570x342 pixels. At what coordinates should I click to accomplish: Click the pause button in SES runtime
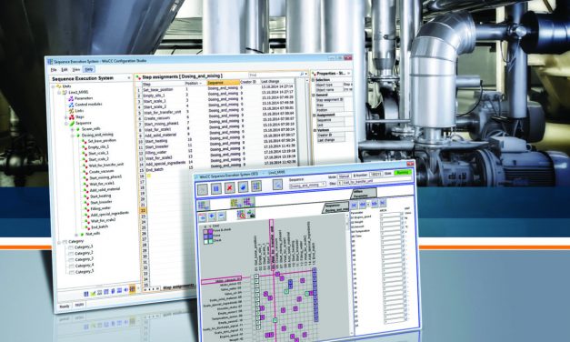click(216, 188)
